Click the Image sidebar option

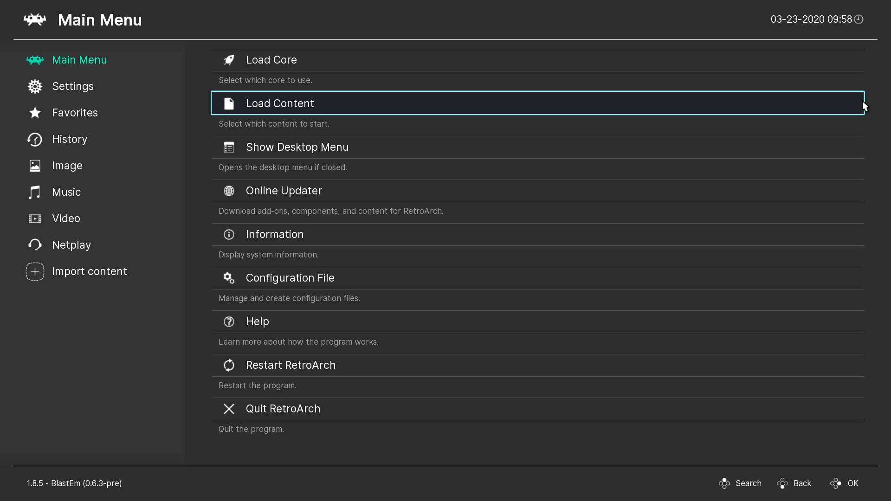(x=67, y=165)
